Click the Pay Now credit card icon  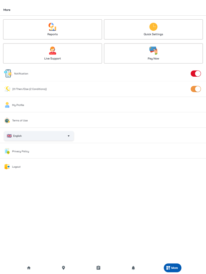coord(153,51)
